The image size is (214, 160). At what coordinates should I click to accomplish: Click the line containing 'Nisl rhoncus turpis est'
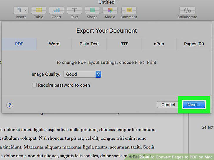click(73, 138)
